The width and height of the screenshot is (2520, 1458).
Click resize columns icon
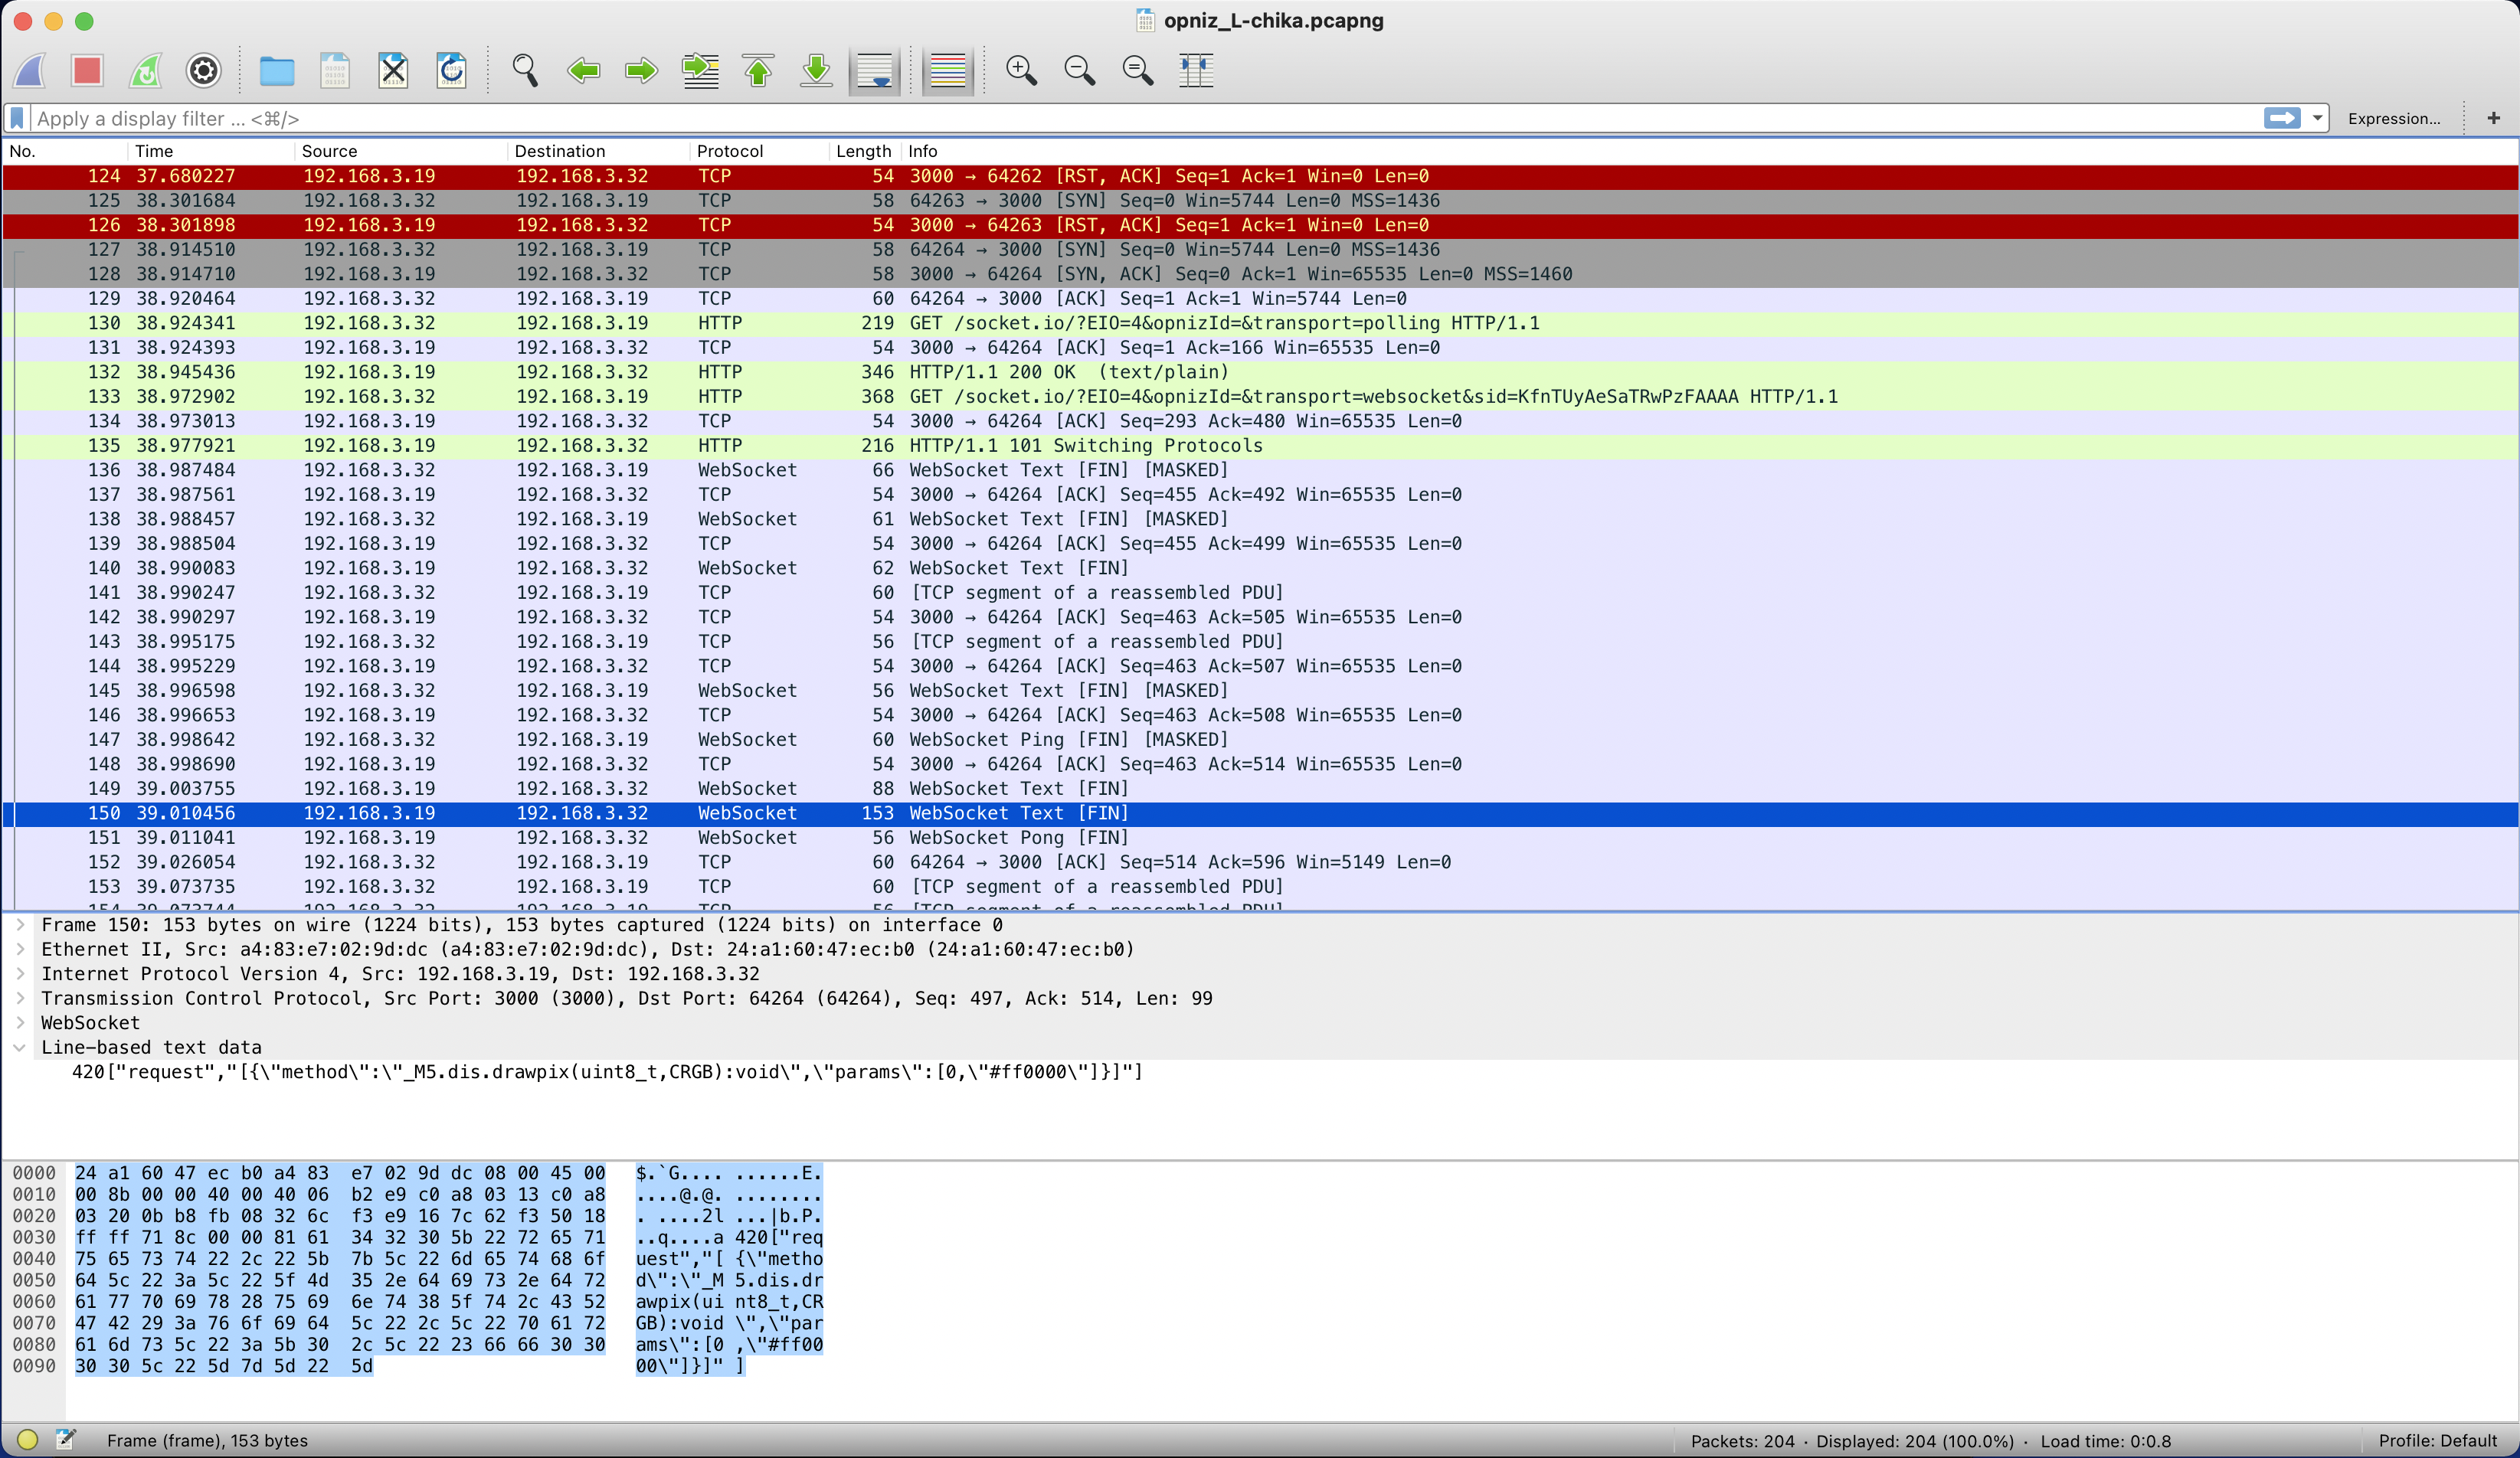coord(1195,71)
